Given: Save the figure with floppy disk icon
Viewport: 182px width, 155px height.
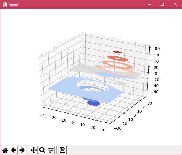Looking at the screenshot, I should [62, 150].
